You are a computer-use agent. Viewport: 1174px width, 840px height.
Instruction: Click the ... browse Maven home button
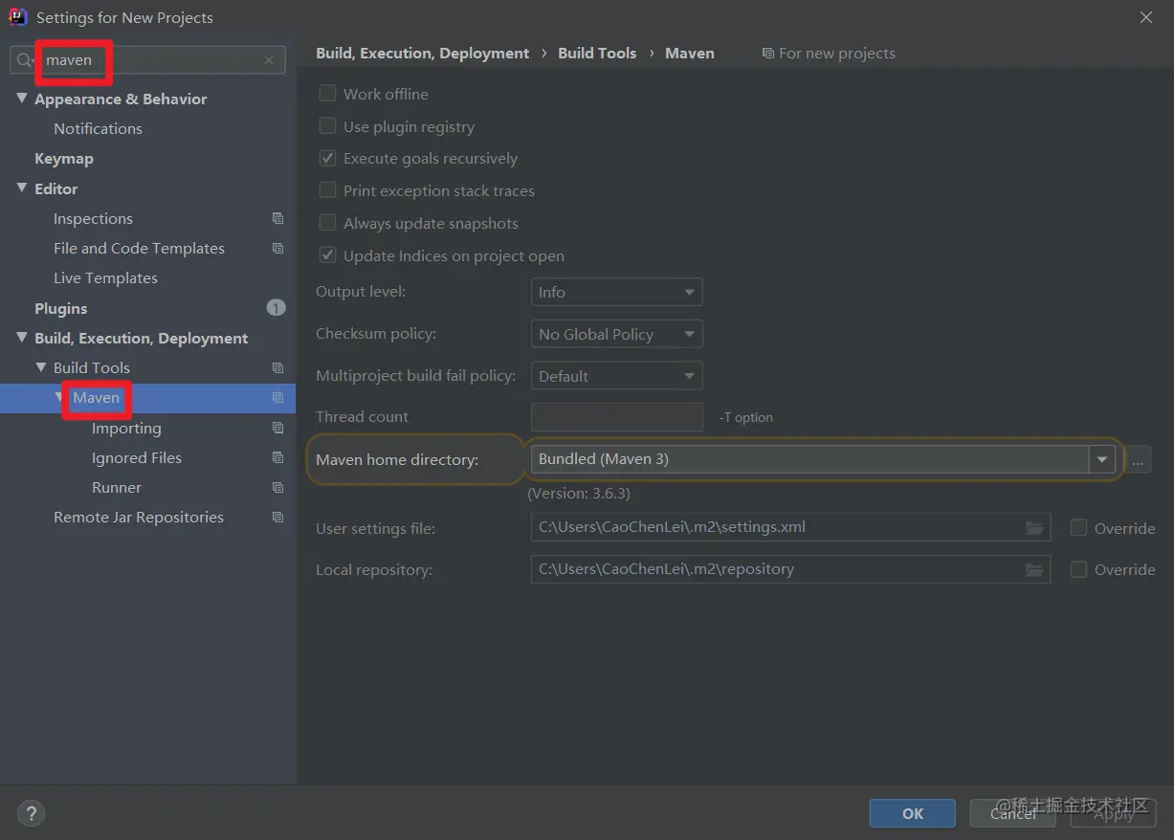pos(1137,460)
